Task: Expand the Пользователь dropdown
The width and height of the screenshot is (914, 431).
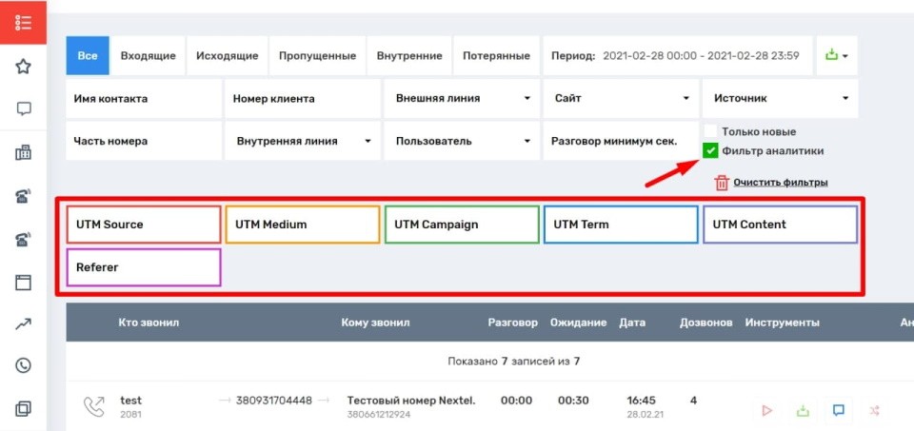Action: 461,142
